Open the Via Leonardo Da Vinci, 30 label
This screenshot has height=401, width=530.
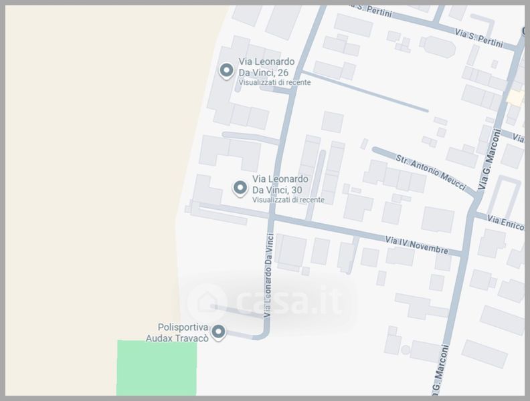pos(280,184)
